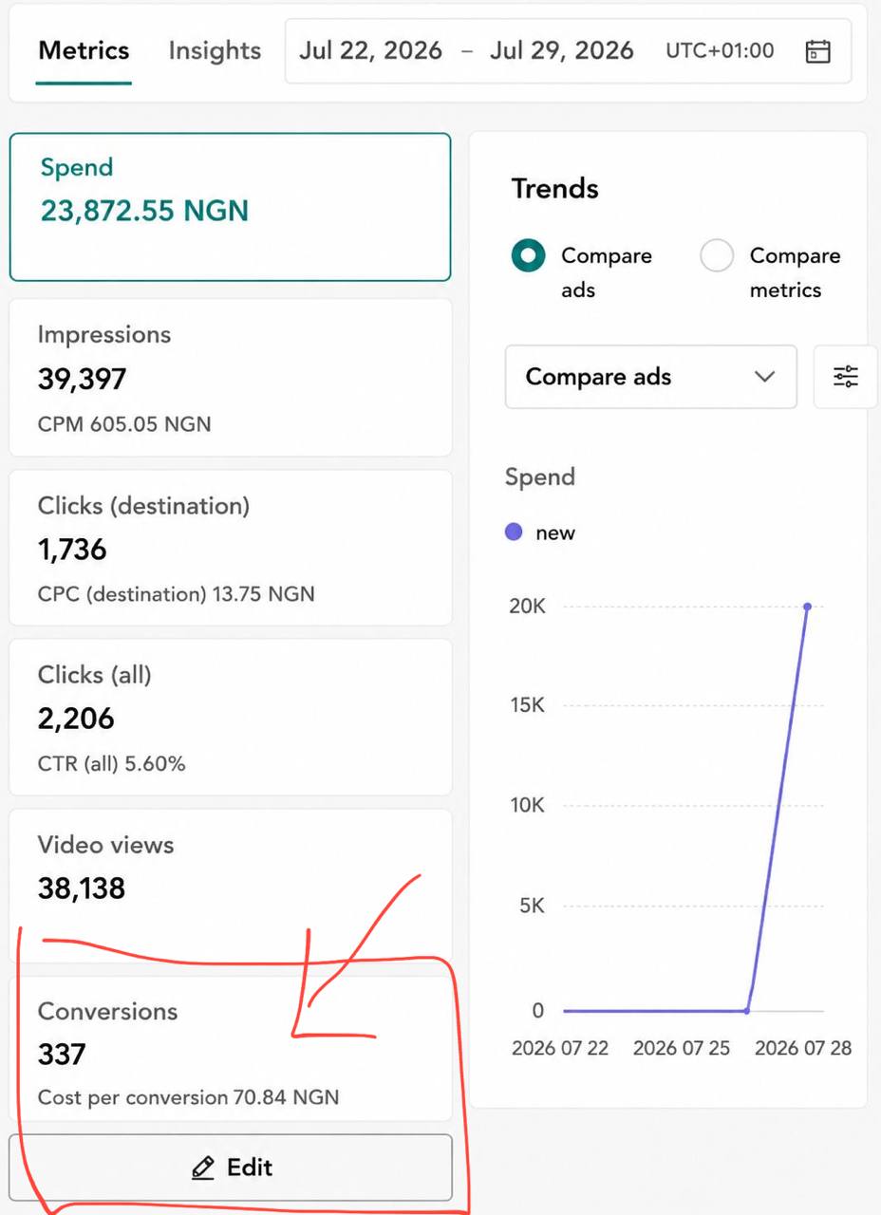The height and width of the screenshot is (1215, 881).
Task: Select the Compare metrics radio button
Action: tap(717, 256)
